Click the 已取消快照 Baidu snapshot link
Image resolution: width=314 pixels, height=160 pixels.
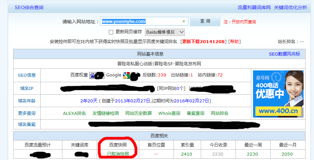[x=118, y=154]
